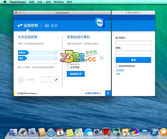Open the partner ID dropdown arrow

(102, 58)
